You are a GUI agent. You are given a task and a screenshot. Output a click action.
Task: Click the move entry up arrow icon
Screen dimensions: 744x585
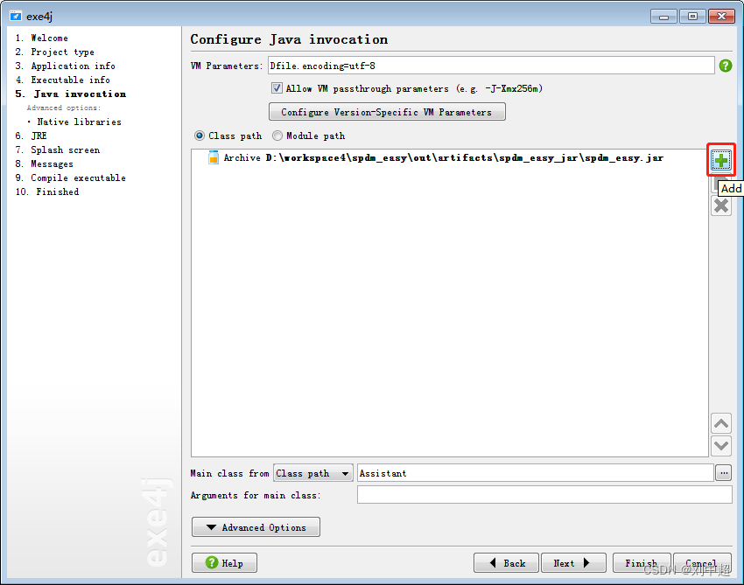point(720,423)
